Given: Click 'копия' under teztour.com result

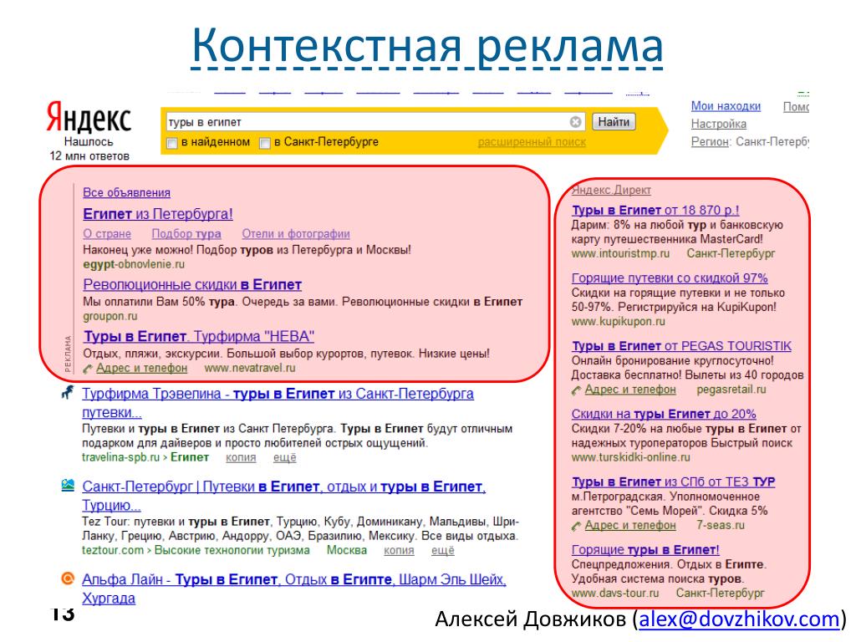Looking at the screenshot, I should (399, 550).
